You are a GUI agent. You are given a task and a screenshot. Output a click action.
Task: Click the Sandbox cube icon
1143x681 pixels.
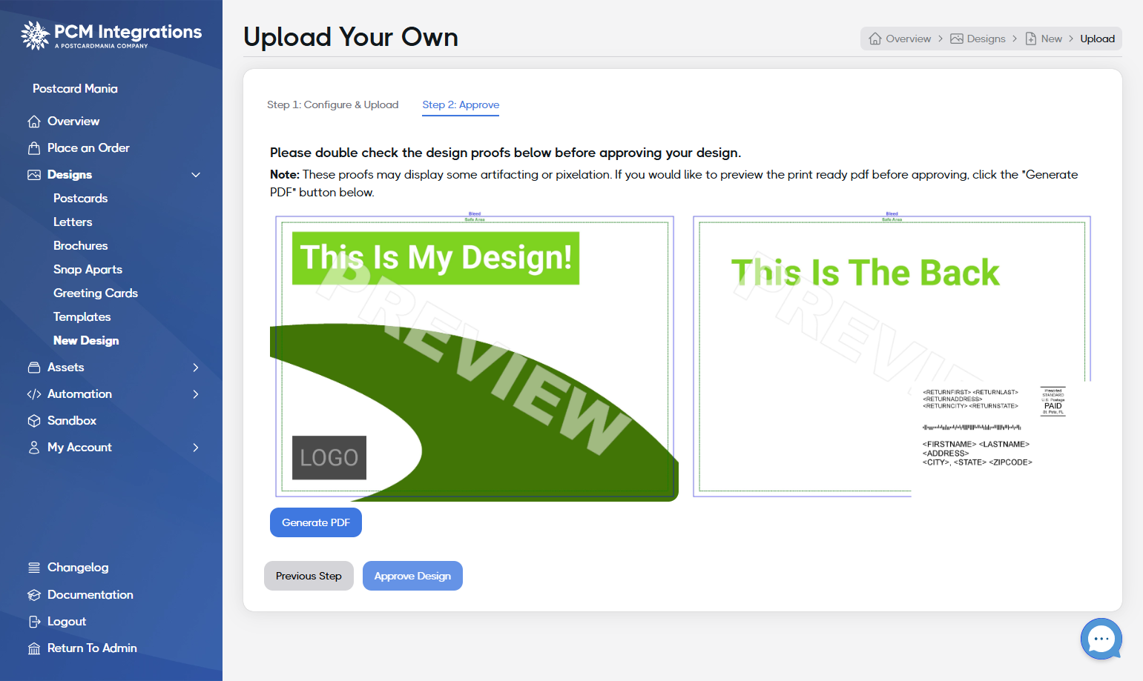tap(34, 421)
